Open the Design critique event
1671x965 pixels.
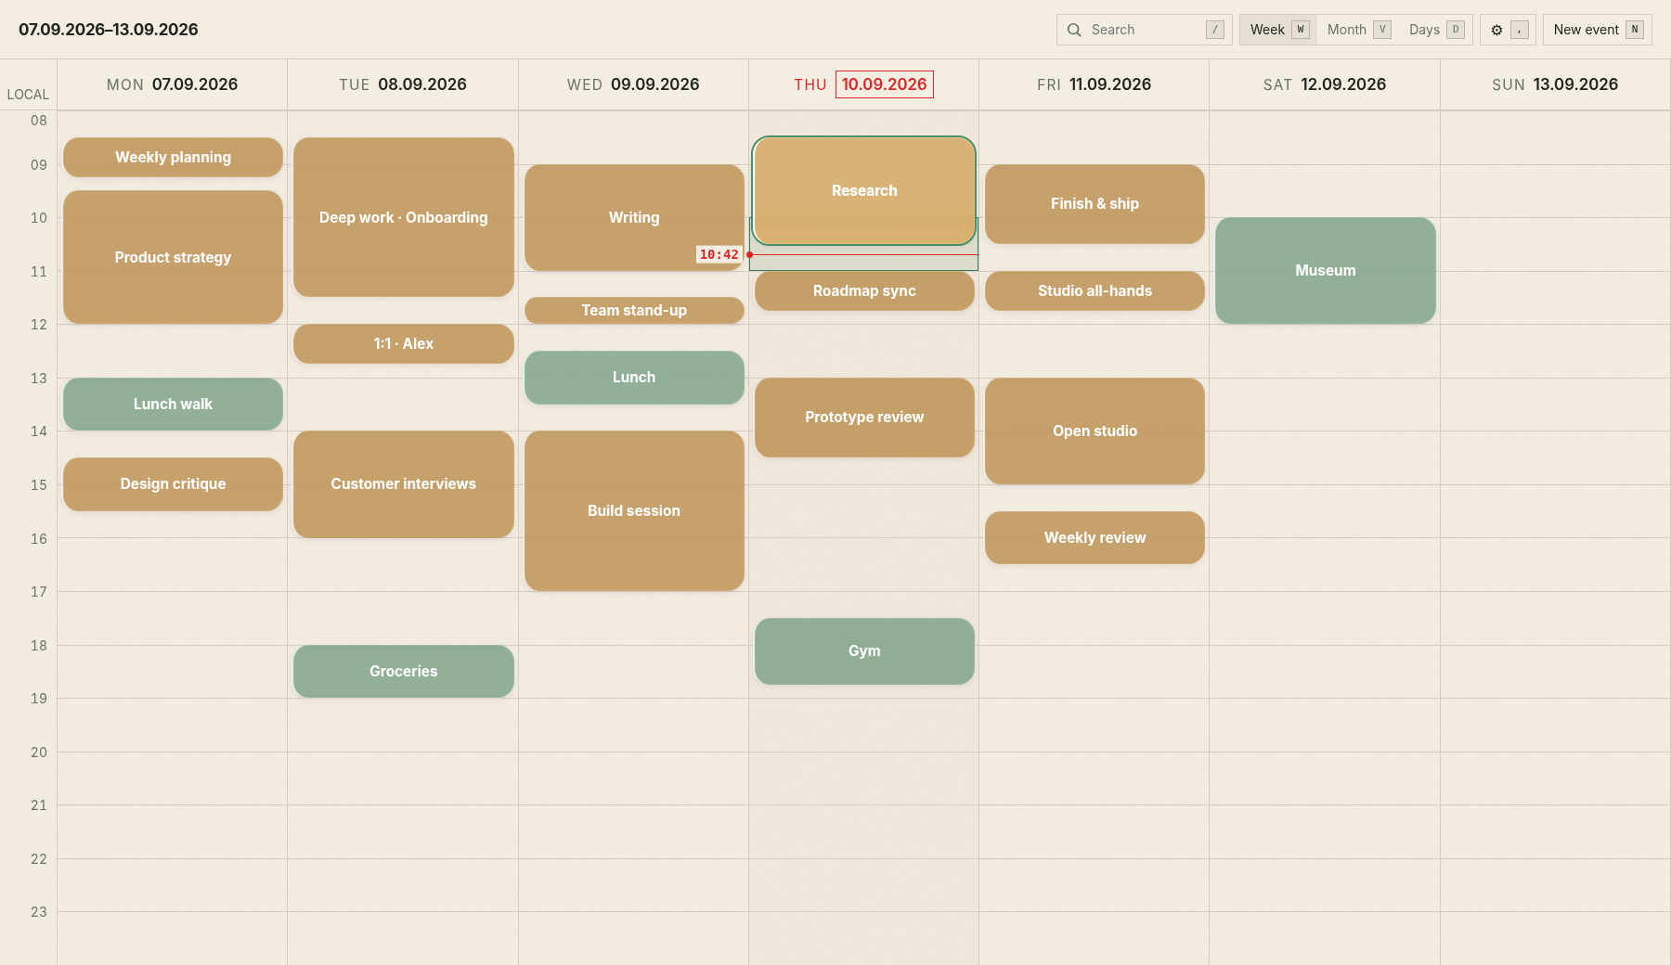173,483
